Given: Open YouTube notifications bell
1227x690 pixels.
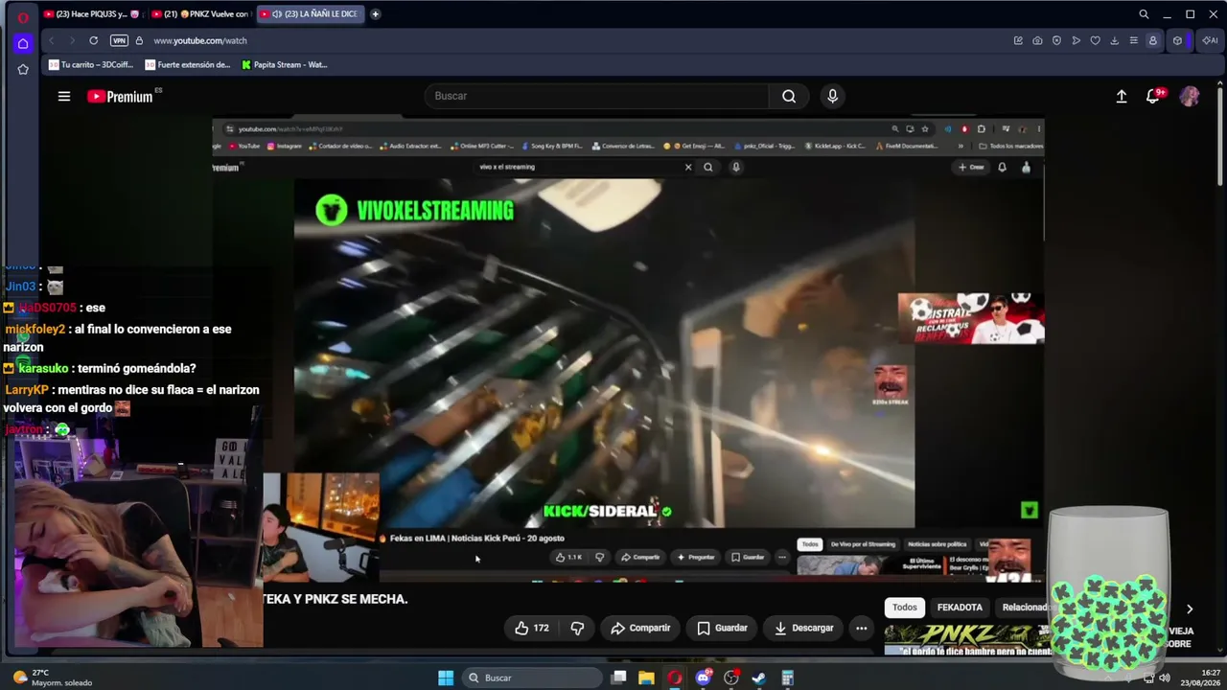Looking at the screenshot, I should coord(1153,96).
